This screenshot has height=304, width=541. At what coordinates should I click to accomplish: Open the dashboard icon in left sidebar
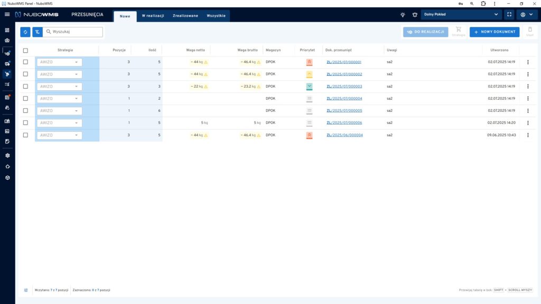pos(7,30)
